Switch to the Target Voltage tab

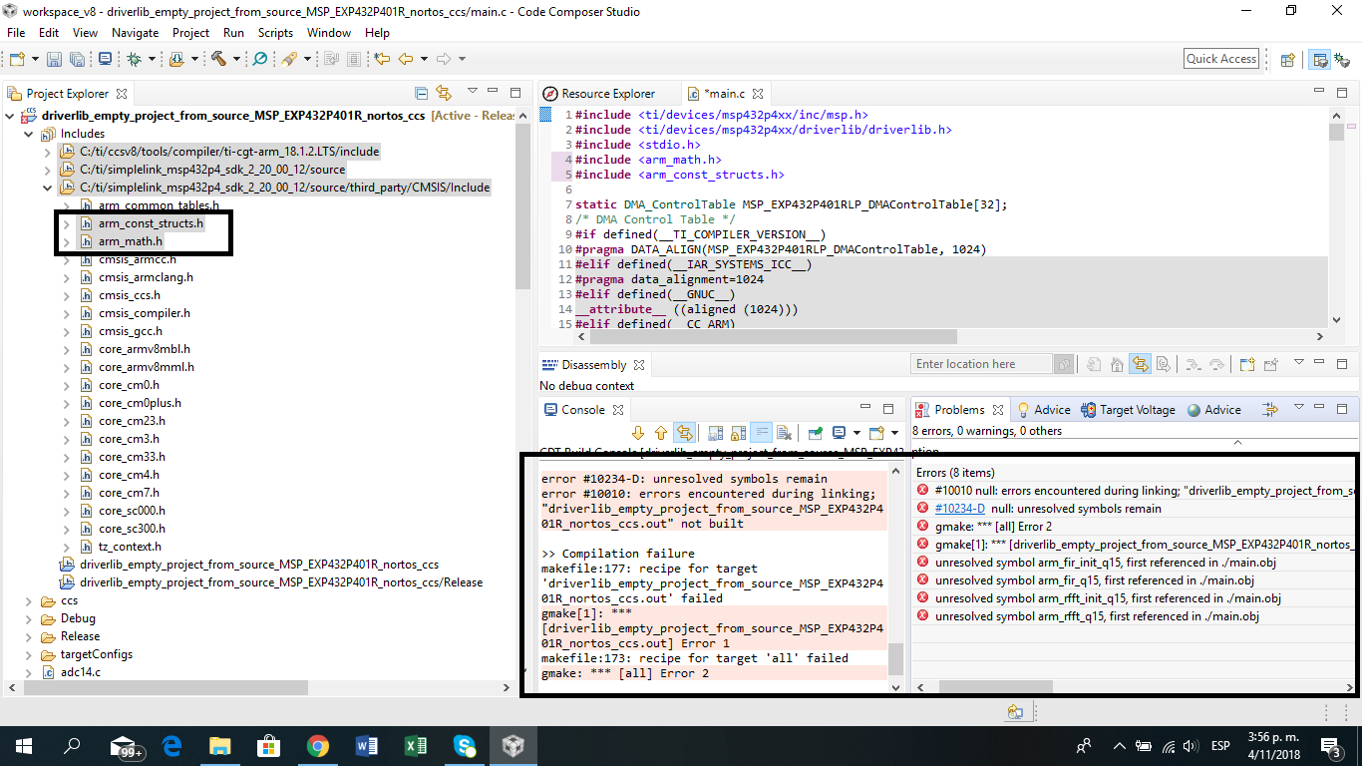1127,410
